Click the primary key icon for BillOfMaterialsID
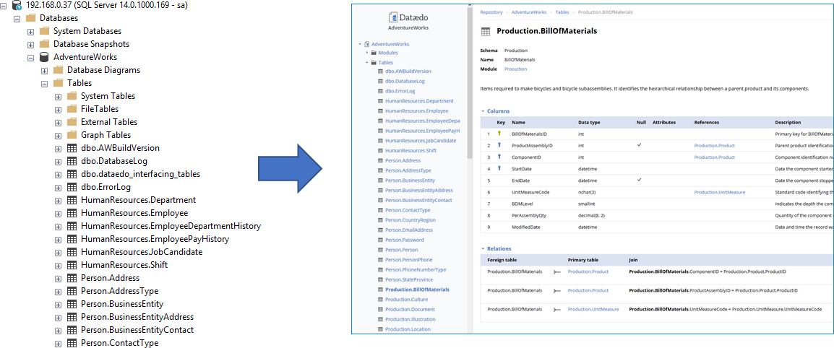 click(x=499, y=134)
